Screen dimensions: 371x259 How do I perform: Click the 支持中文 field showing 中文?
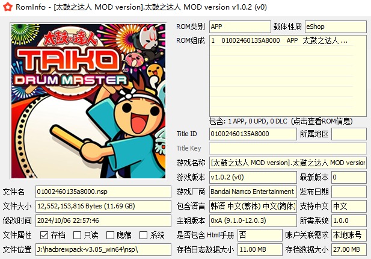coord(349,206)
